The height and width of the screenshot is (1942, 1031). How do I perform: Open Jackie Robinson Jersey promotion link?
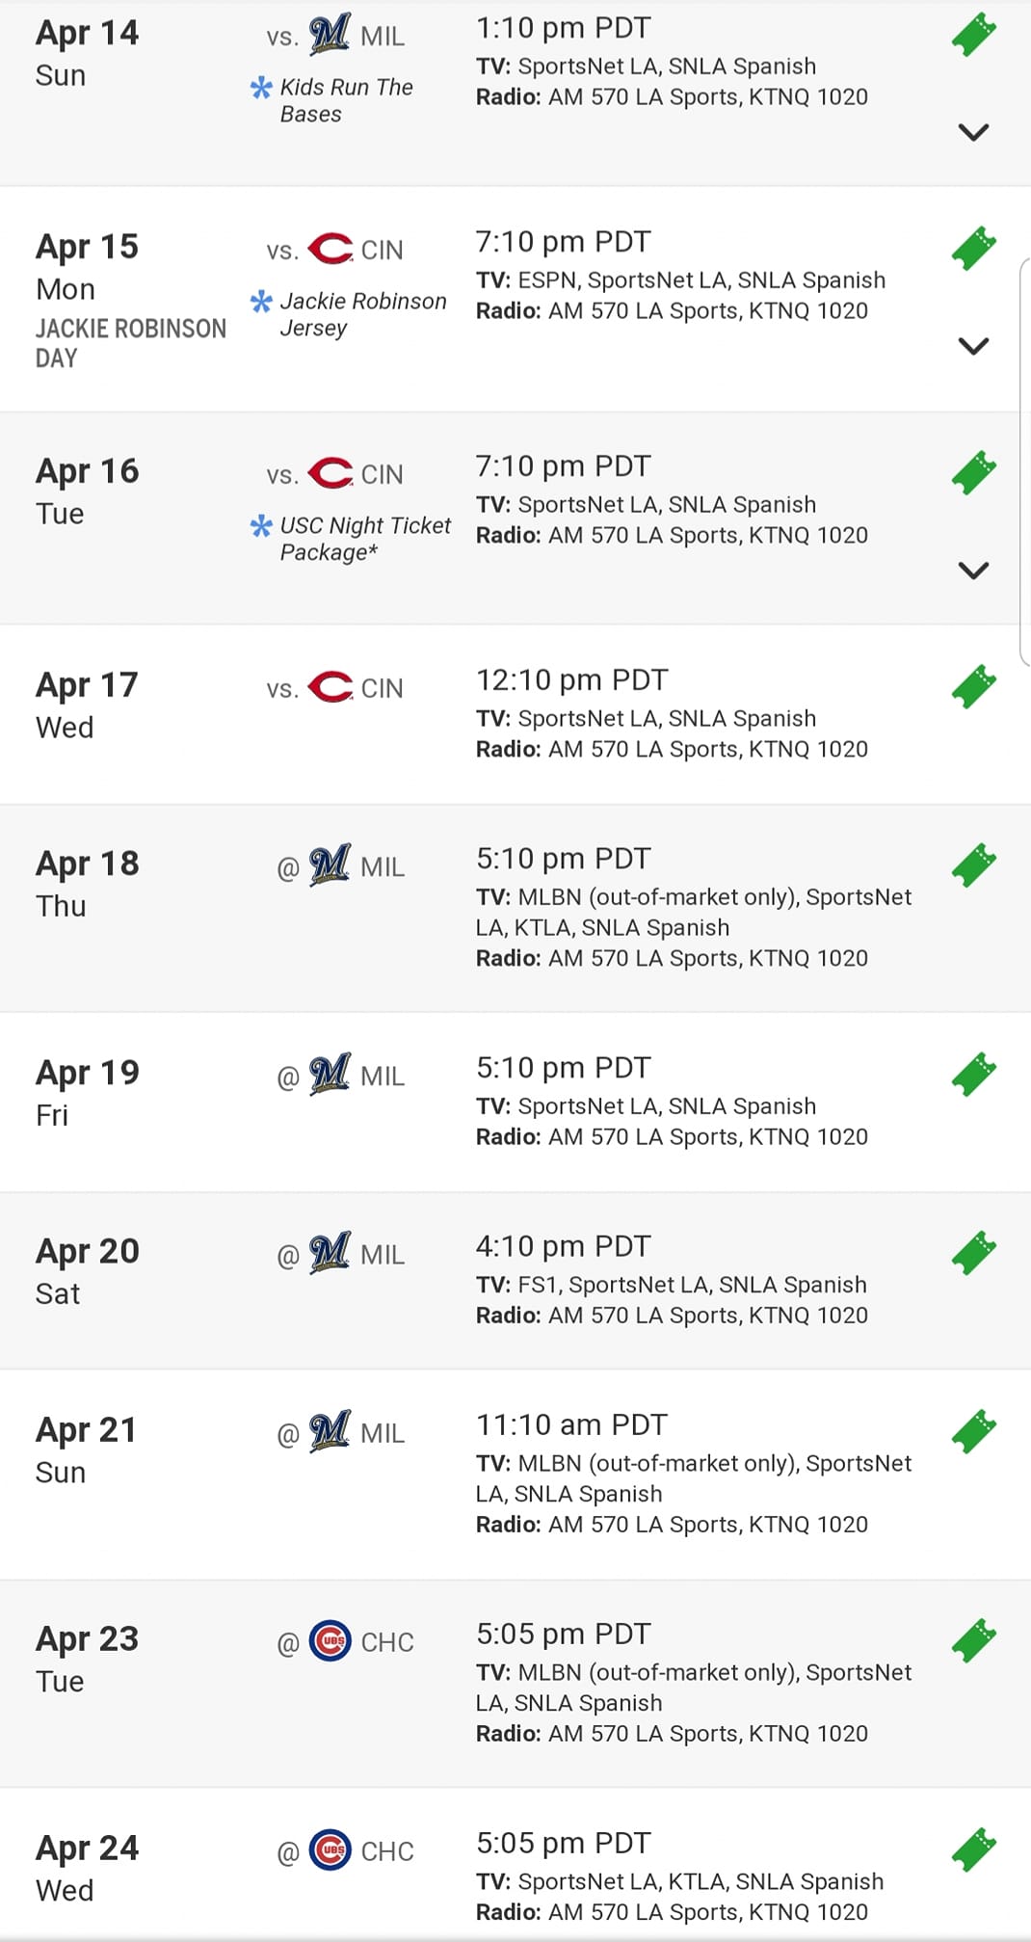362,314
